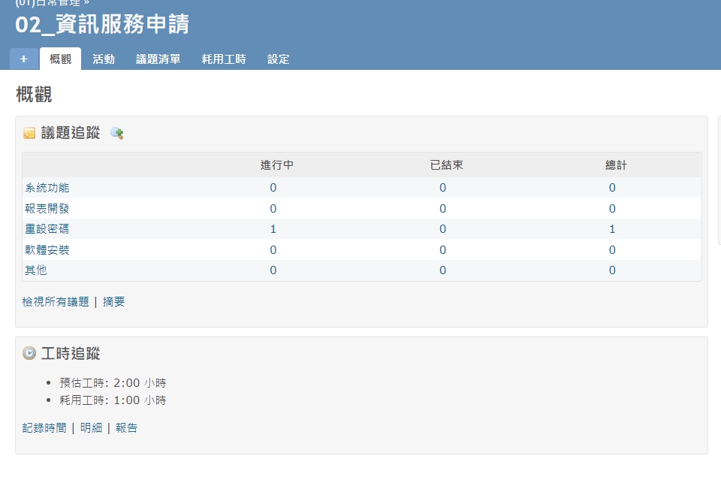This screenshot has width=721, height=480.
Task: Open the 明細 time details link
Action: point(91,428)
